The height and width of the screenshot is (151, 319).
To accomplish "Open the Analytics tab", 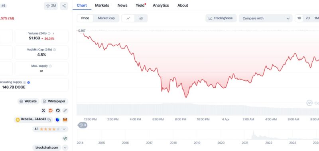I will point(161,6).
